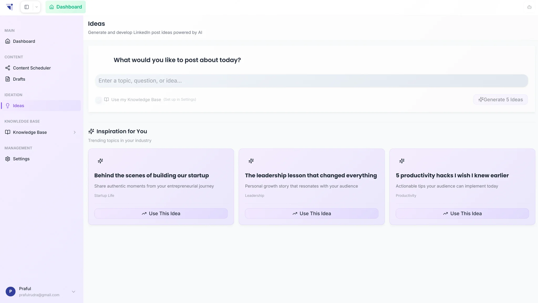The image size is (538, 303).
Task: Use This Idea on the leadership lesson card
Action: coord(311,213)
